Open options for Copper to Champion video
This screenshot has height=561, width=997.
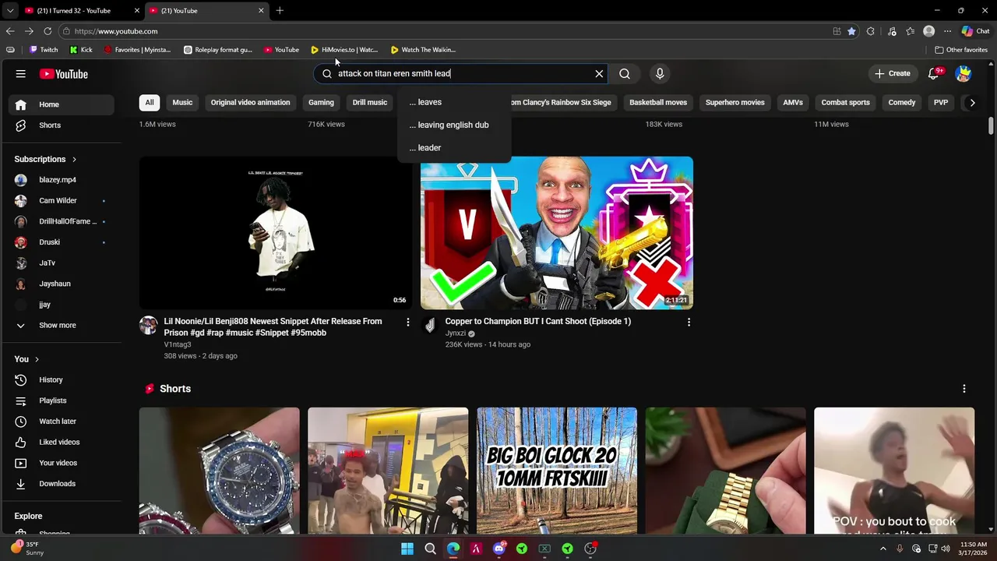(x=689, y=322)
